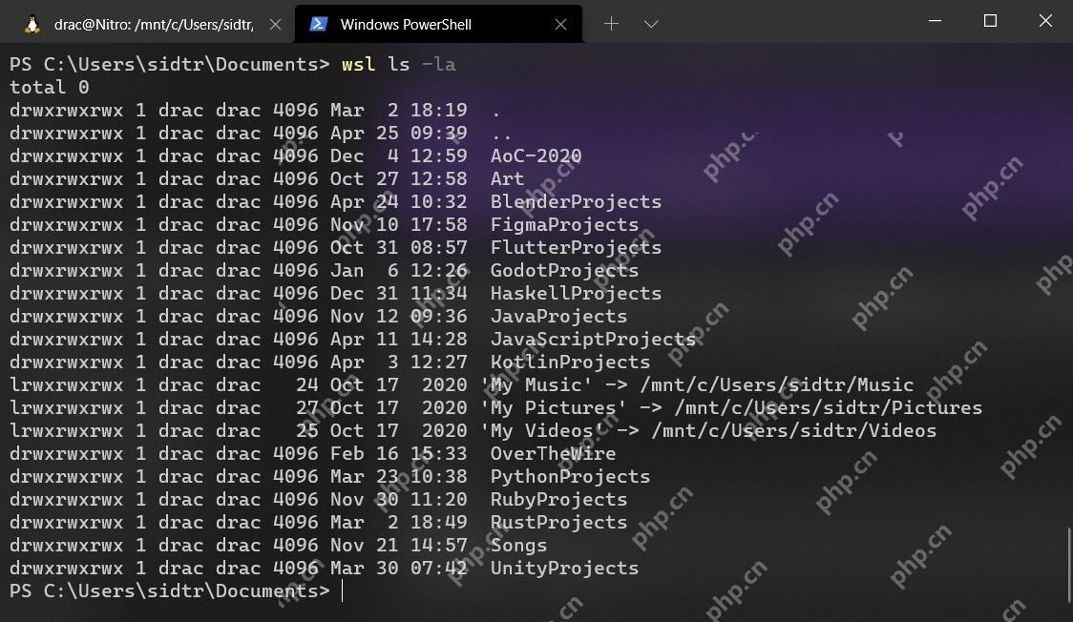This screenshot has height=622, width=1073.
Task: Click the 'My Videos' symlink name
Action: [541, 430]
